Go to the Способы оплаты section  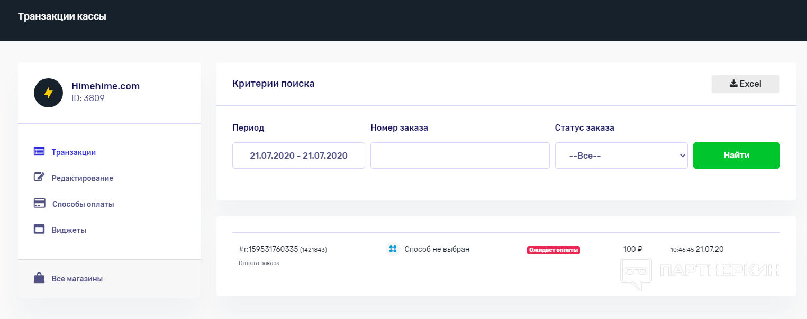pos(83,204)
